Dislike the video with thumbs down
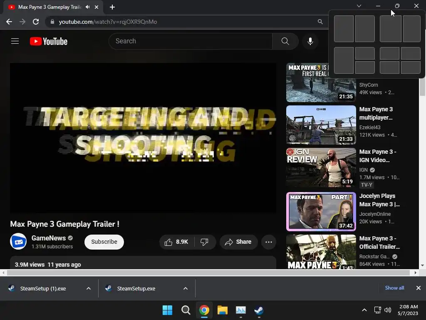The width and height of the screenshot is (426, 320). [x=205, y=242]
